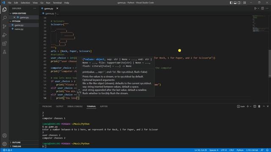Maximize the panel size chevron
Image resolution: width=271 pixels, height=152 pixels.
tap(264, 106)
